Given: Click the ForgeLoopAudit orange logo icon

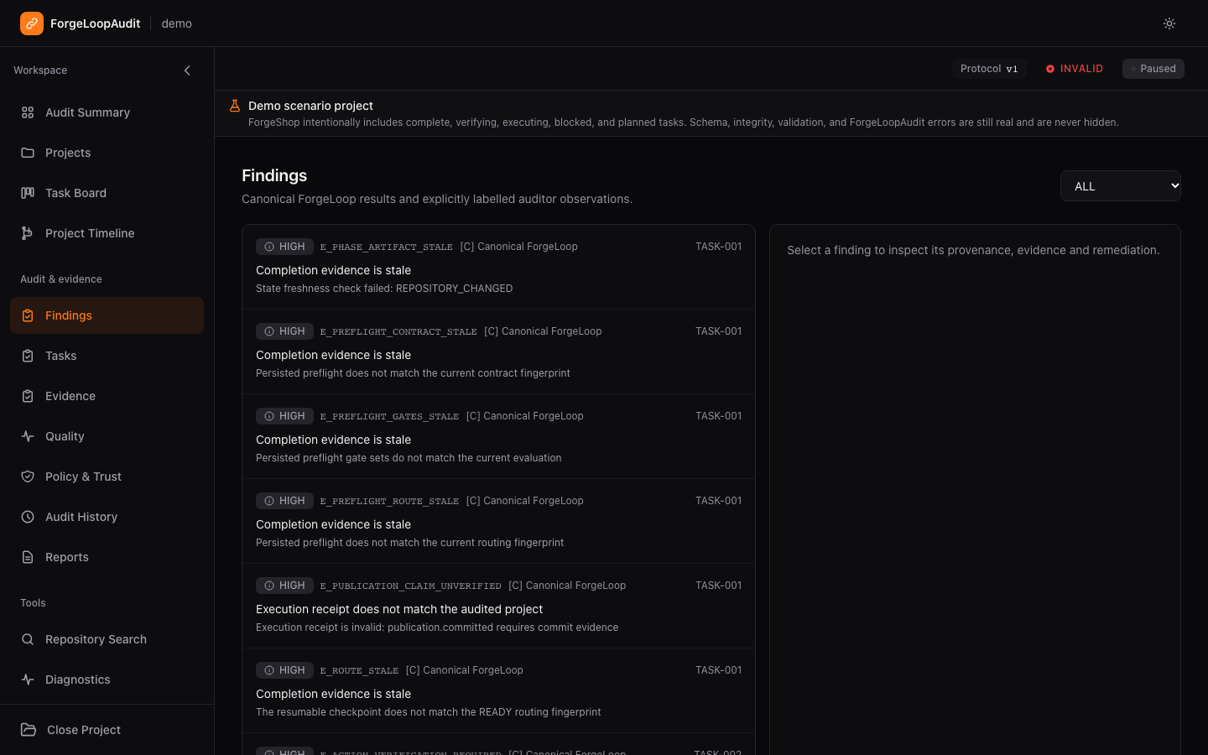Looking at the screenshot, I should tap(32, 23).
